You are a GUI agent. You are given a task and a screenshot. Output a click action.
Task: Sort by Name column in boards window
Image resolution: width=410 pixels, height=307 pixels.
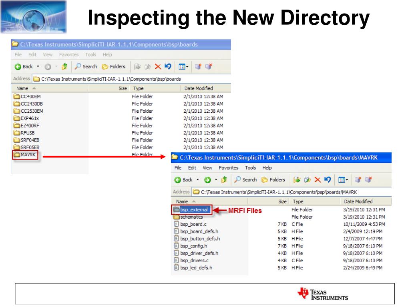pos(49,88)
